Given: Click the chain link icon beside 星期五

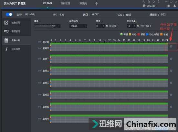Looking at the screenshot, I should click(x=39, y=107).
